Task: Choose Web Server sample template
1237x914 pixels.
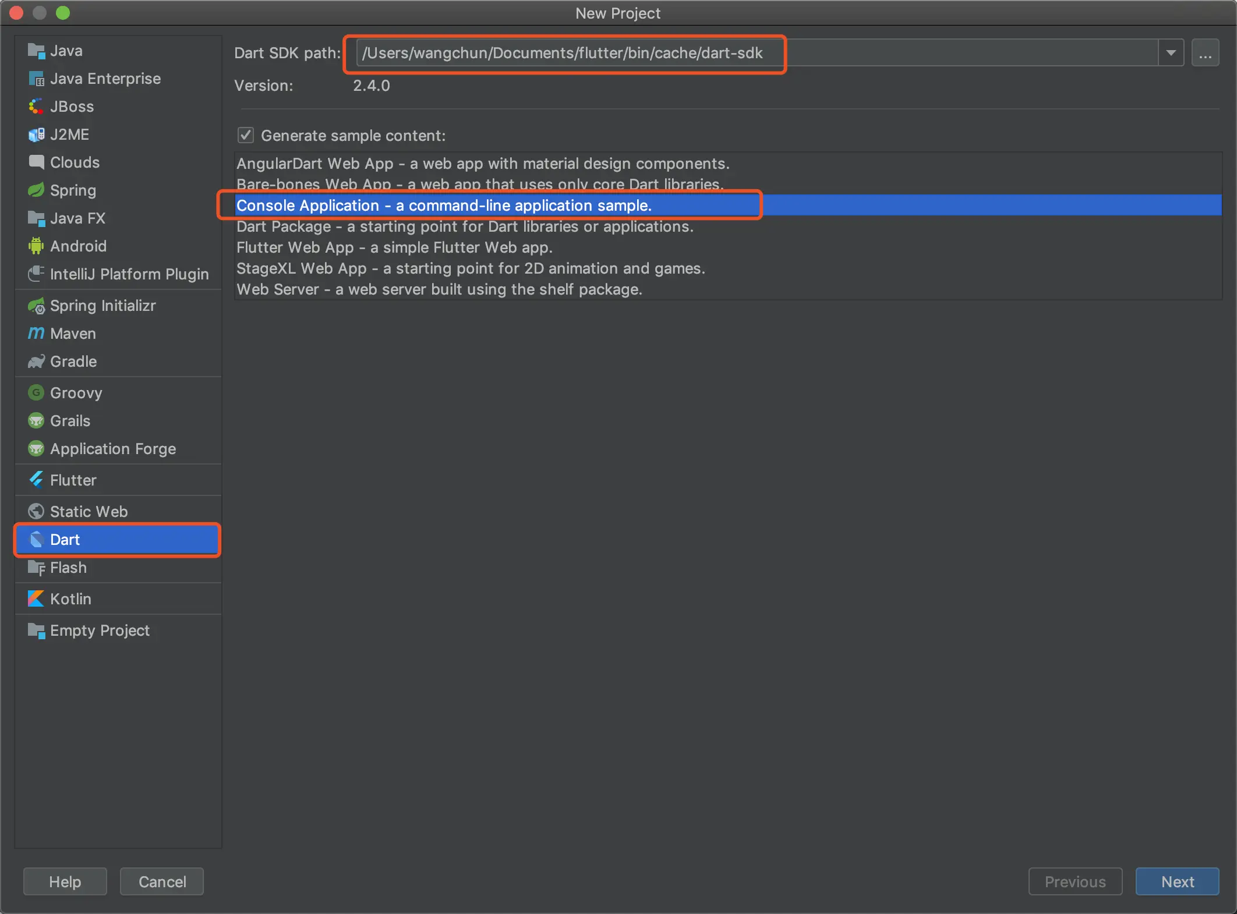Action: (x=439, y=289)
